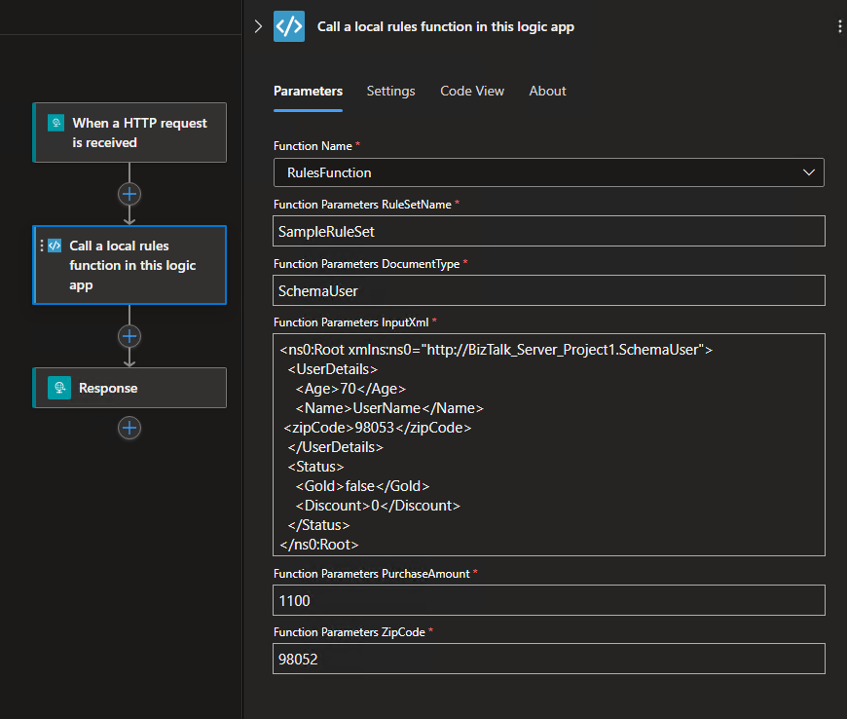Screen dimensions: 847x719
Task: Switch to the Settings tab
Action: click(390, 91)
